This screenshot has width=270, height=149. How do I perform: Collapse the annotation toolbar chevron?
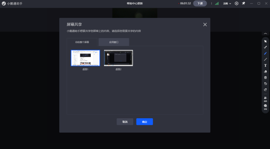(x=265, y=33)
